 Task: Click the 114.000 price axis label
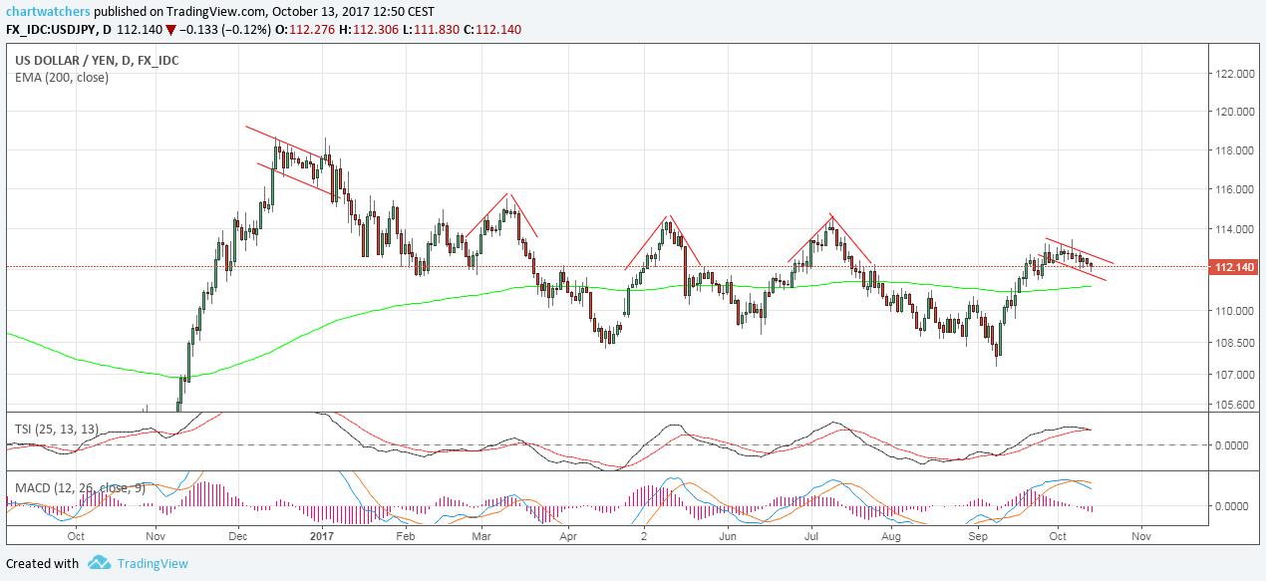(x=1234, y=229)
